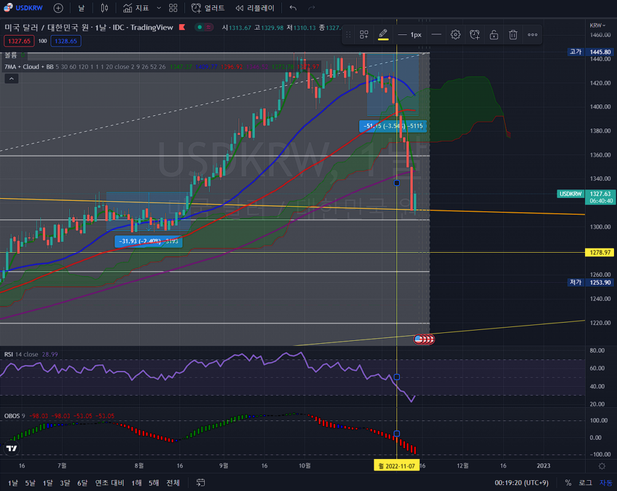Open more options ellipsis in drawing toolbar
Viewport: 617px width, 491px height.
click(533, 34)
